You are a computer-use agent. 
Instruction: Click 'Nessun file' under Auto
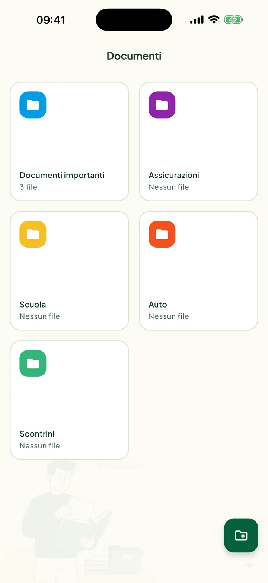[x=169, y=316]
